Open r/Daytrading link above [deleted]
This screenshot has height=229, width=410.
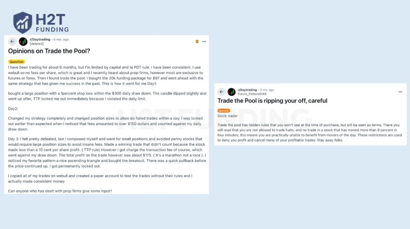point(40,40)
